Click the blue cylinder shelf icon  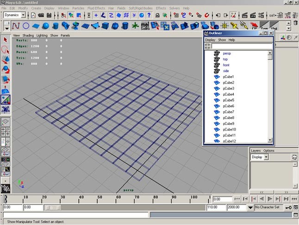click(56, 26)
